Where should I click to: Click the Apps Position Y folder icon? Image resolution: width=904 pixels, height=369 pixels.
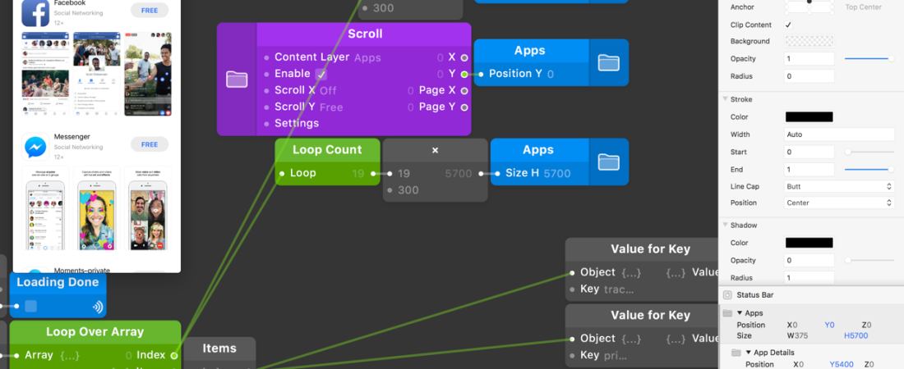tap(608, 62)
